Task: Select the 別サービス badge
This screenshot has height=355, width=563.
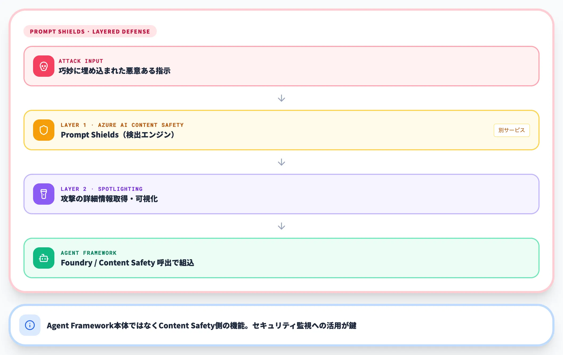Action: (512, 130)
